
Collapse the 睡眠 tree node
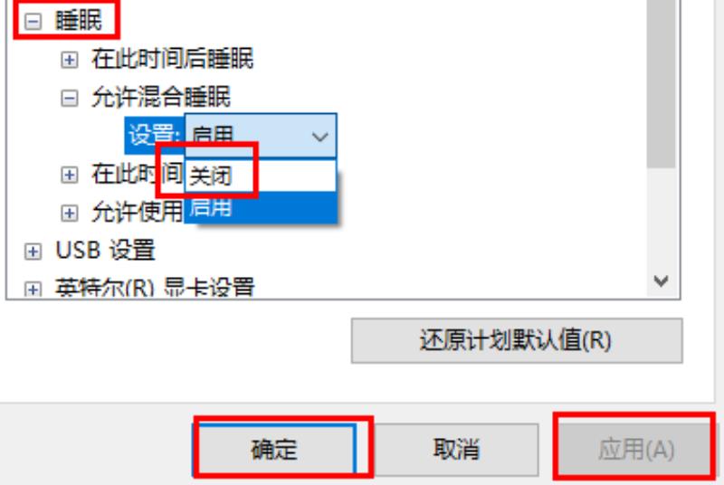33,21
